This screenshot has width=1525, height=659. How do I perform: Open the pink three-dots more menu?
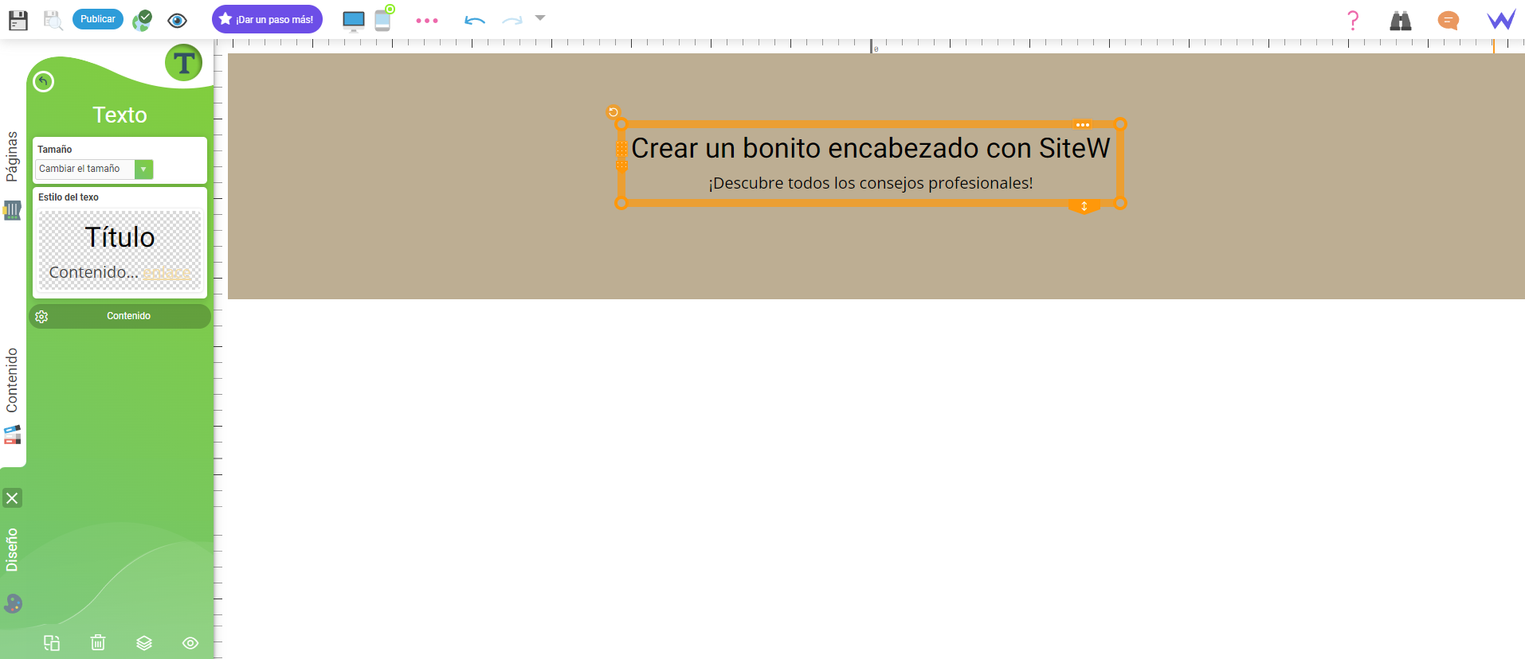coord(427,21)
